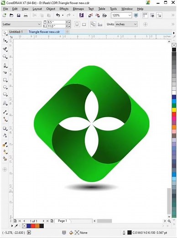Select the Zoom tool magnifier
The width and height of the screenshot is (177, 238).
click(5, 57)
